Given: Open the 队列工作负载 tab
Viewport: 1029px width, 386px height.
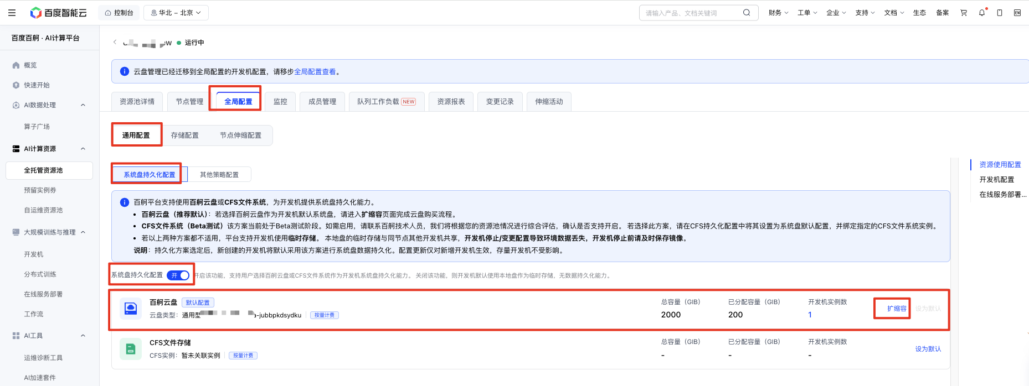Looking at the screenshot, I should (387, 102).
